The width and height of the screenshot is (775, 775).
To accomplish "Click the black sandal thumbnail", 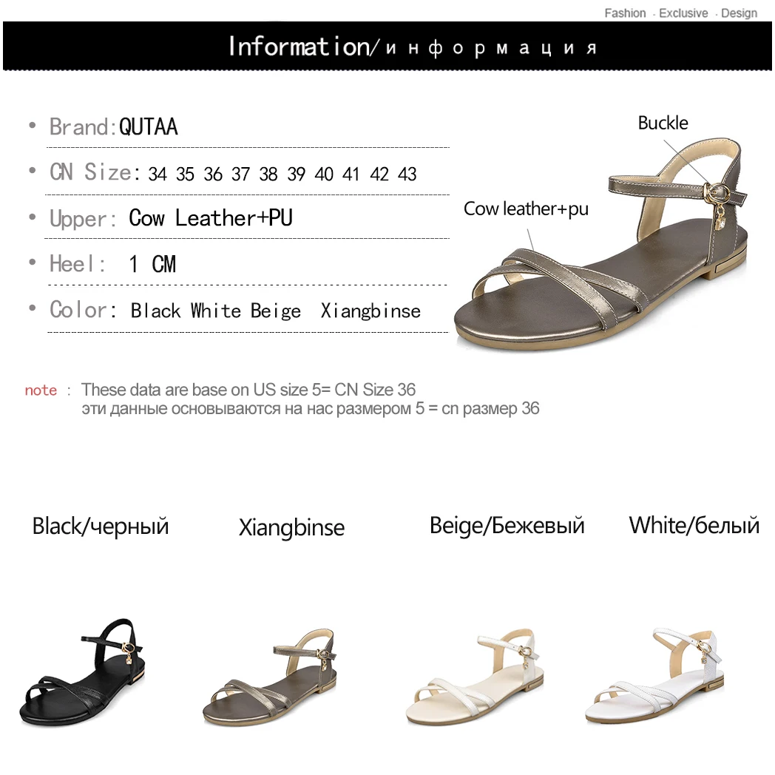I will click(83, 672).
